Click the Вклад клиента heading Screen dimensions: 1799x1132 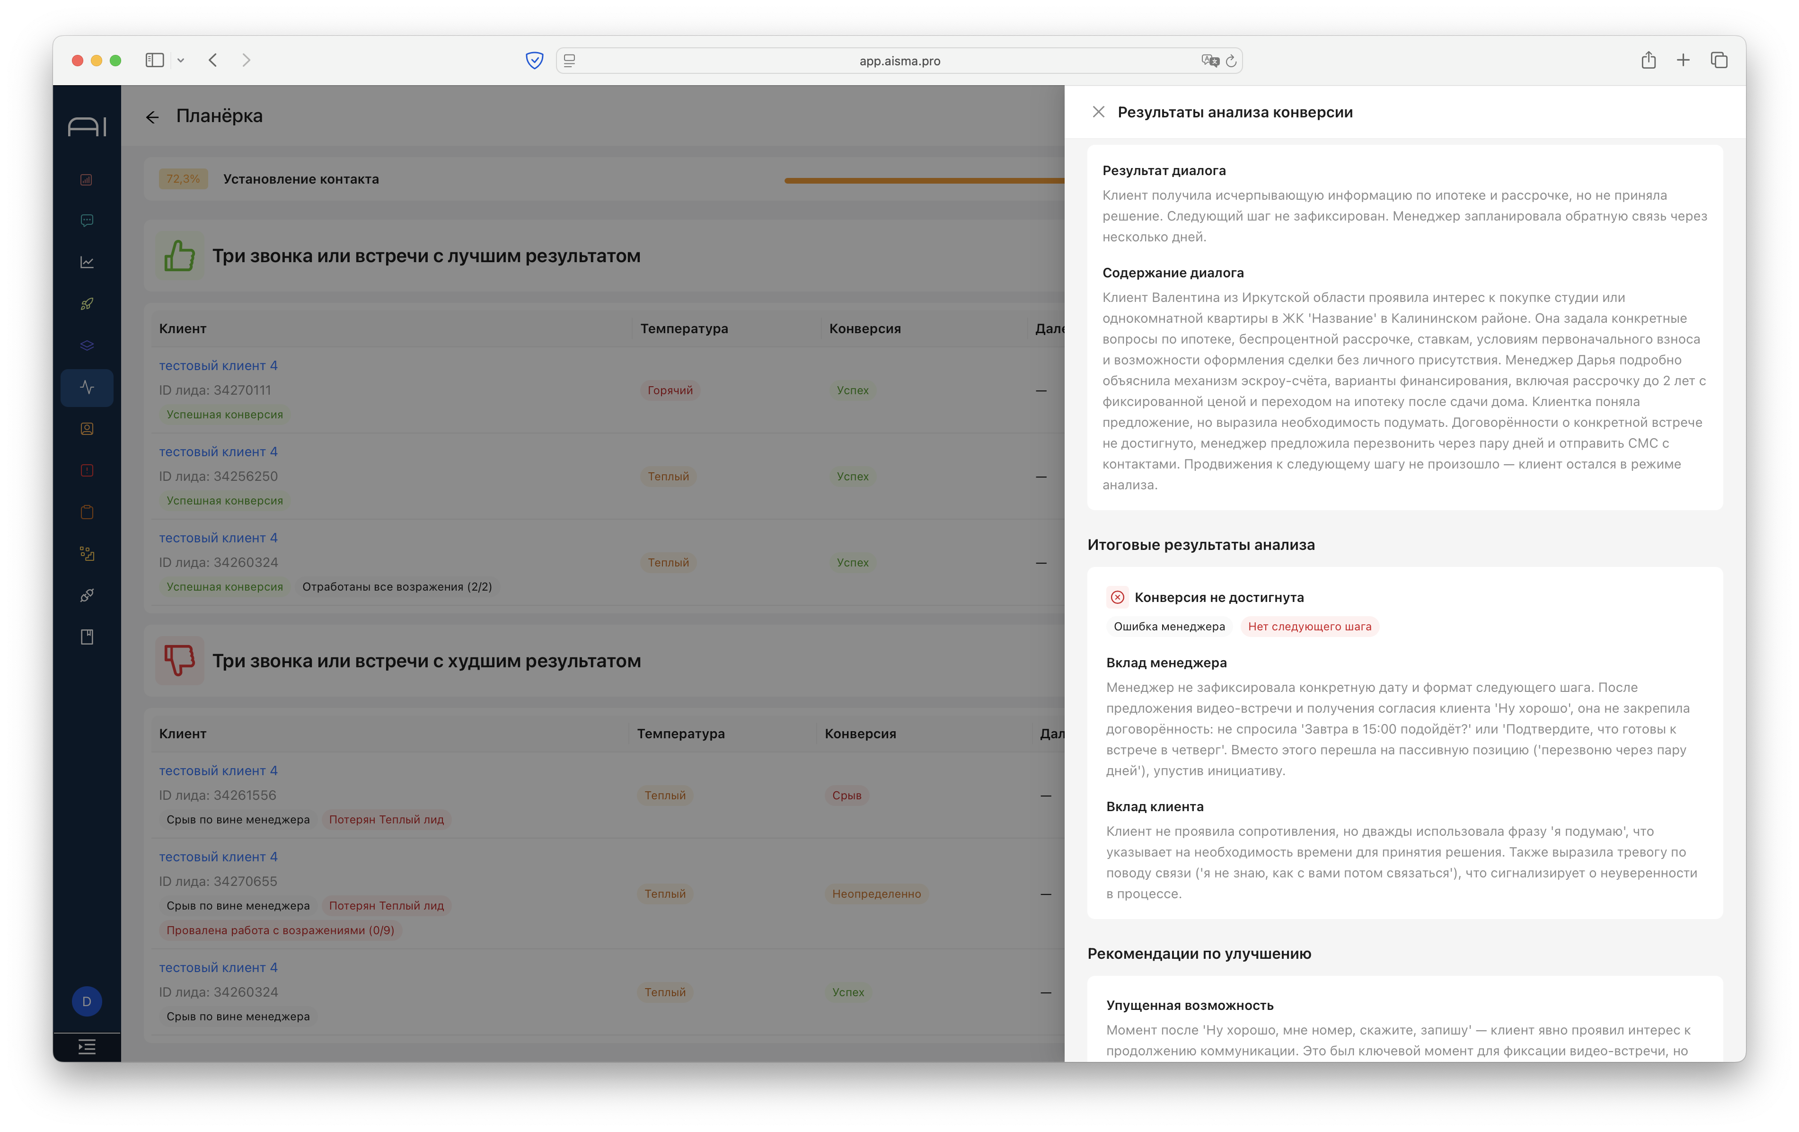coord(1154,806)
